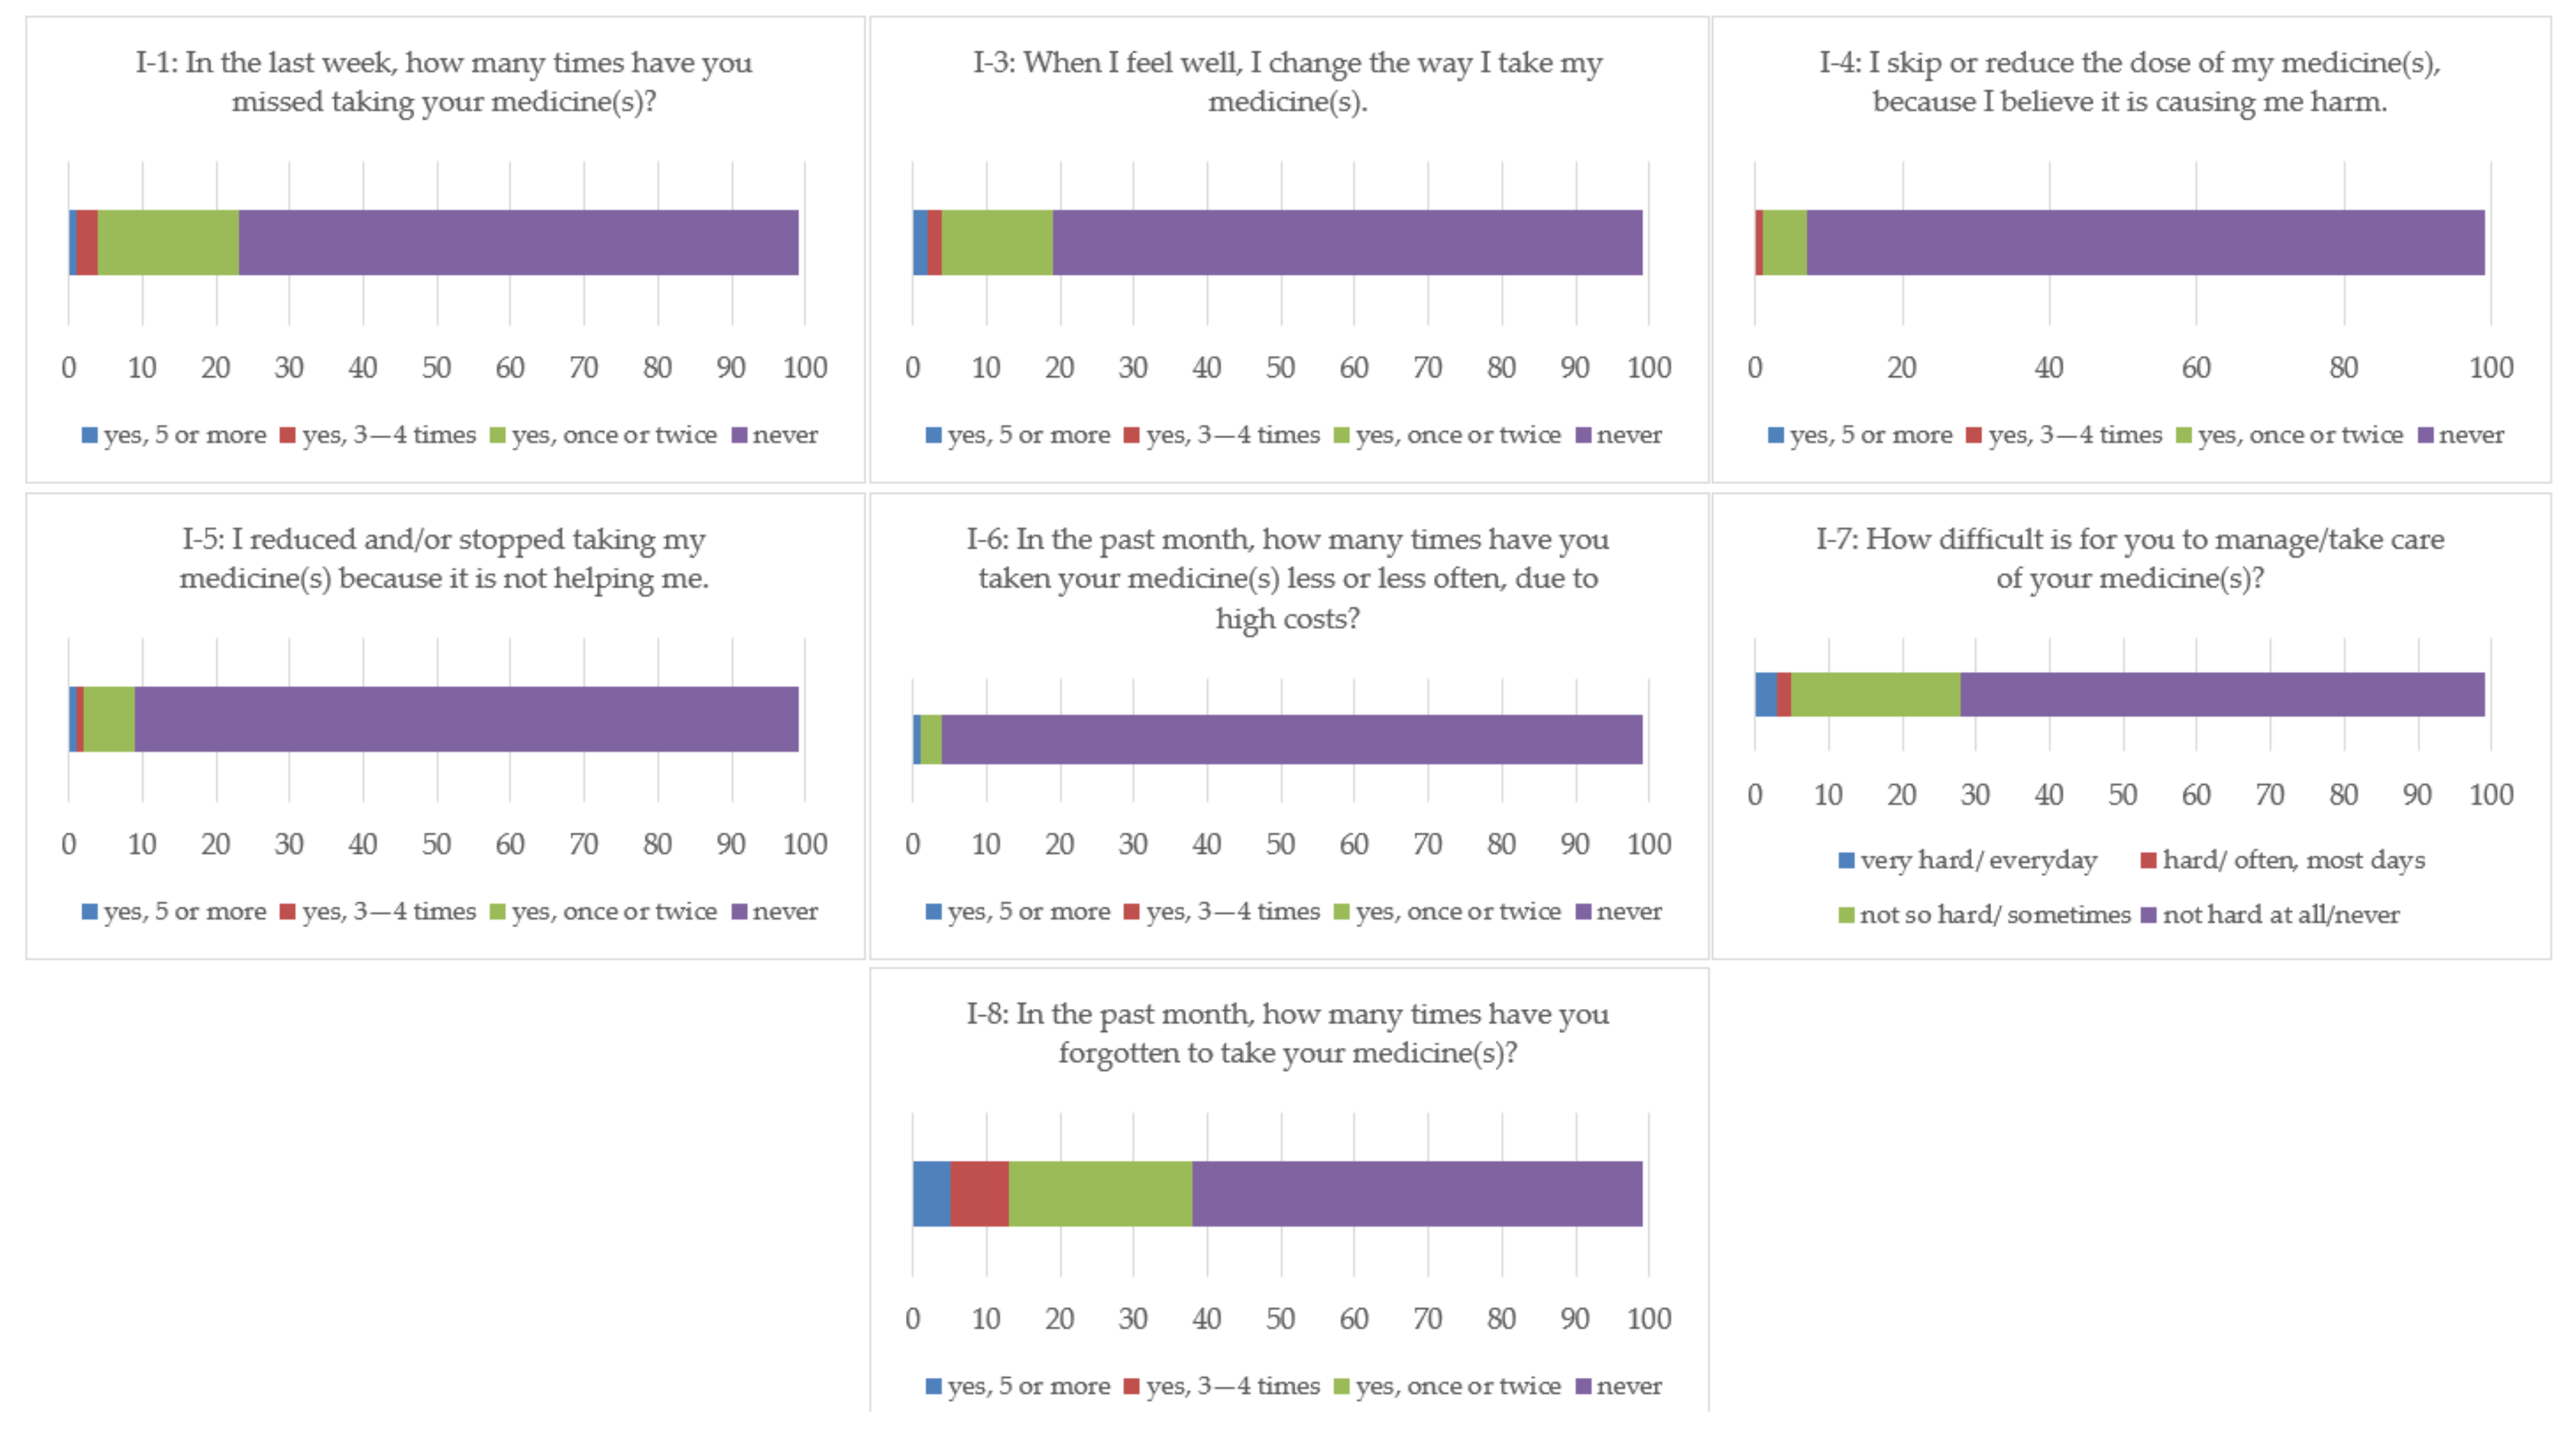
Task: Select the I-5 chart title text
Action: point(444,558)
